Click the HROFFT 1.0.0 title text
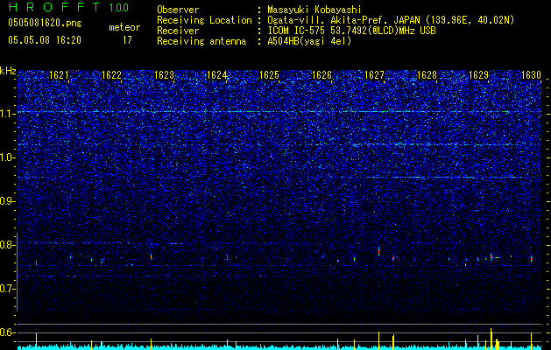The width and height of the screenshot is (551, 350). click(68, 7)
